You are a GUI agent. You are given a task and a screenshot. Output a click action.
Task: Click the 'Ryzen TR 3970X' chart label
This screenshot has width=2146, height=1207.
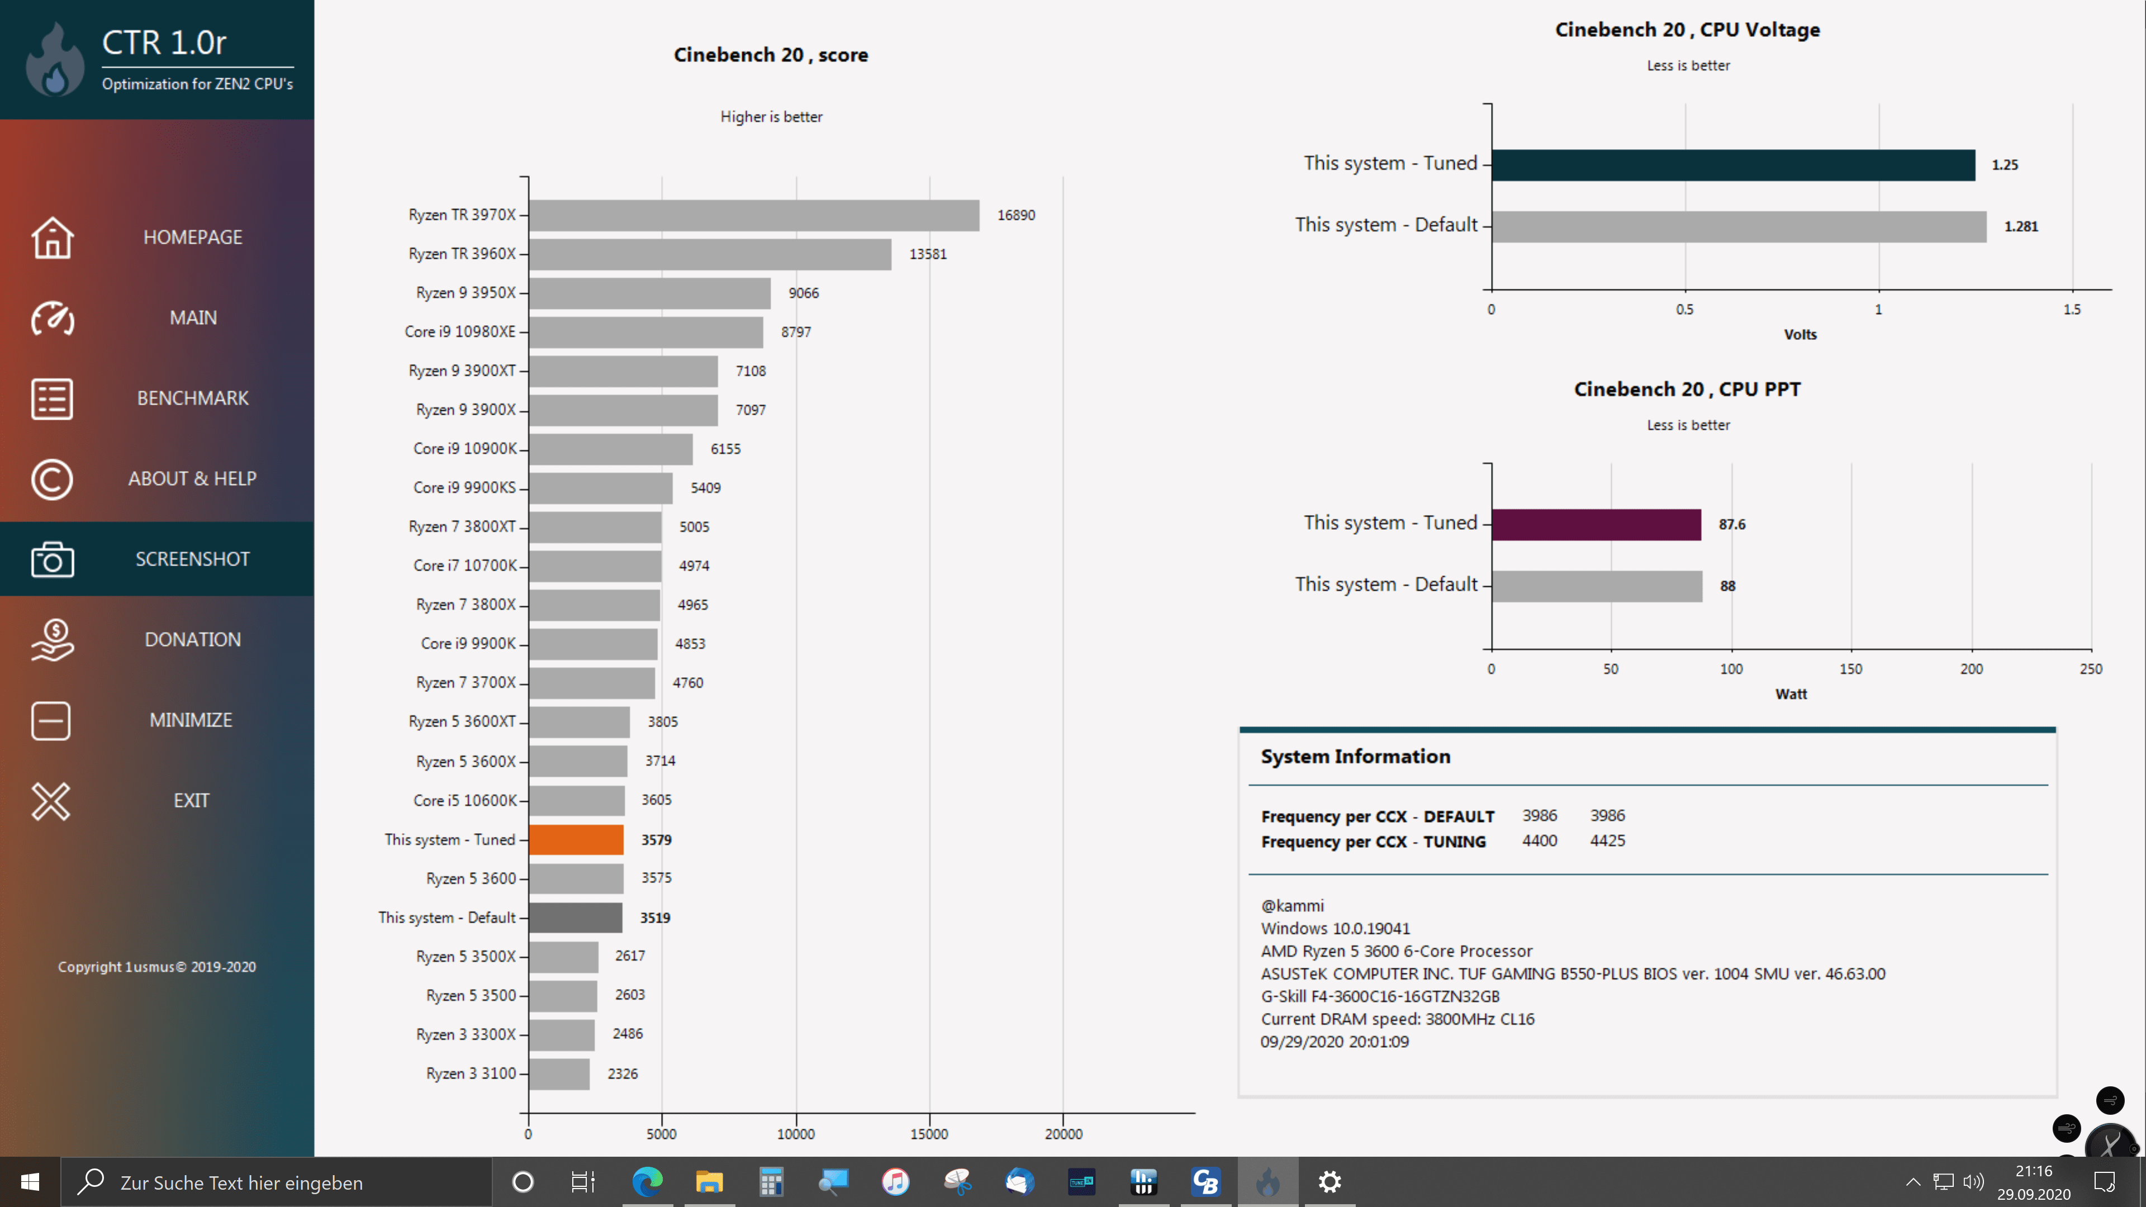(462, 215)
